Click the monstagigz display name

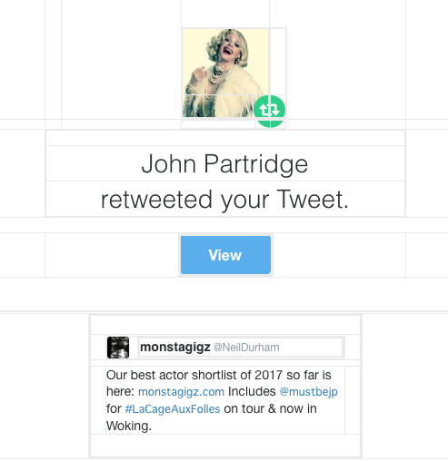pyautogui.click(x=175, y=348)
